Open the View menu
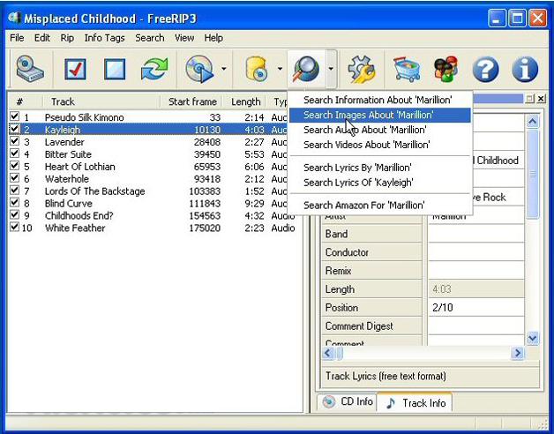Image resolution: width=554 pixels, height=434 pixels. [x=184, y=38]
